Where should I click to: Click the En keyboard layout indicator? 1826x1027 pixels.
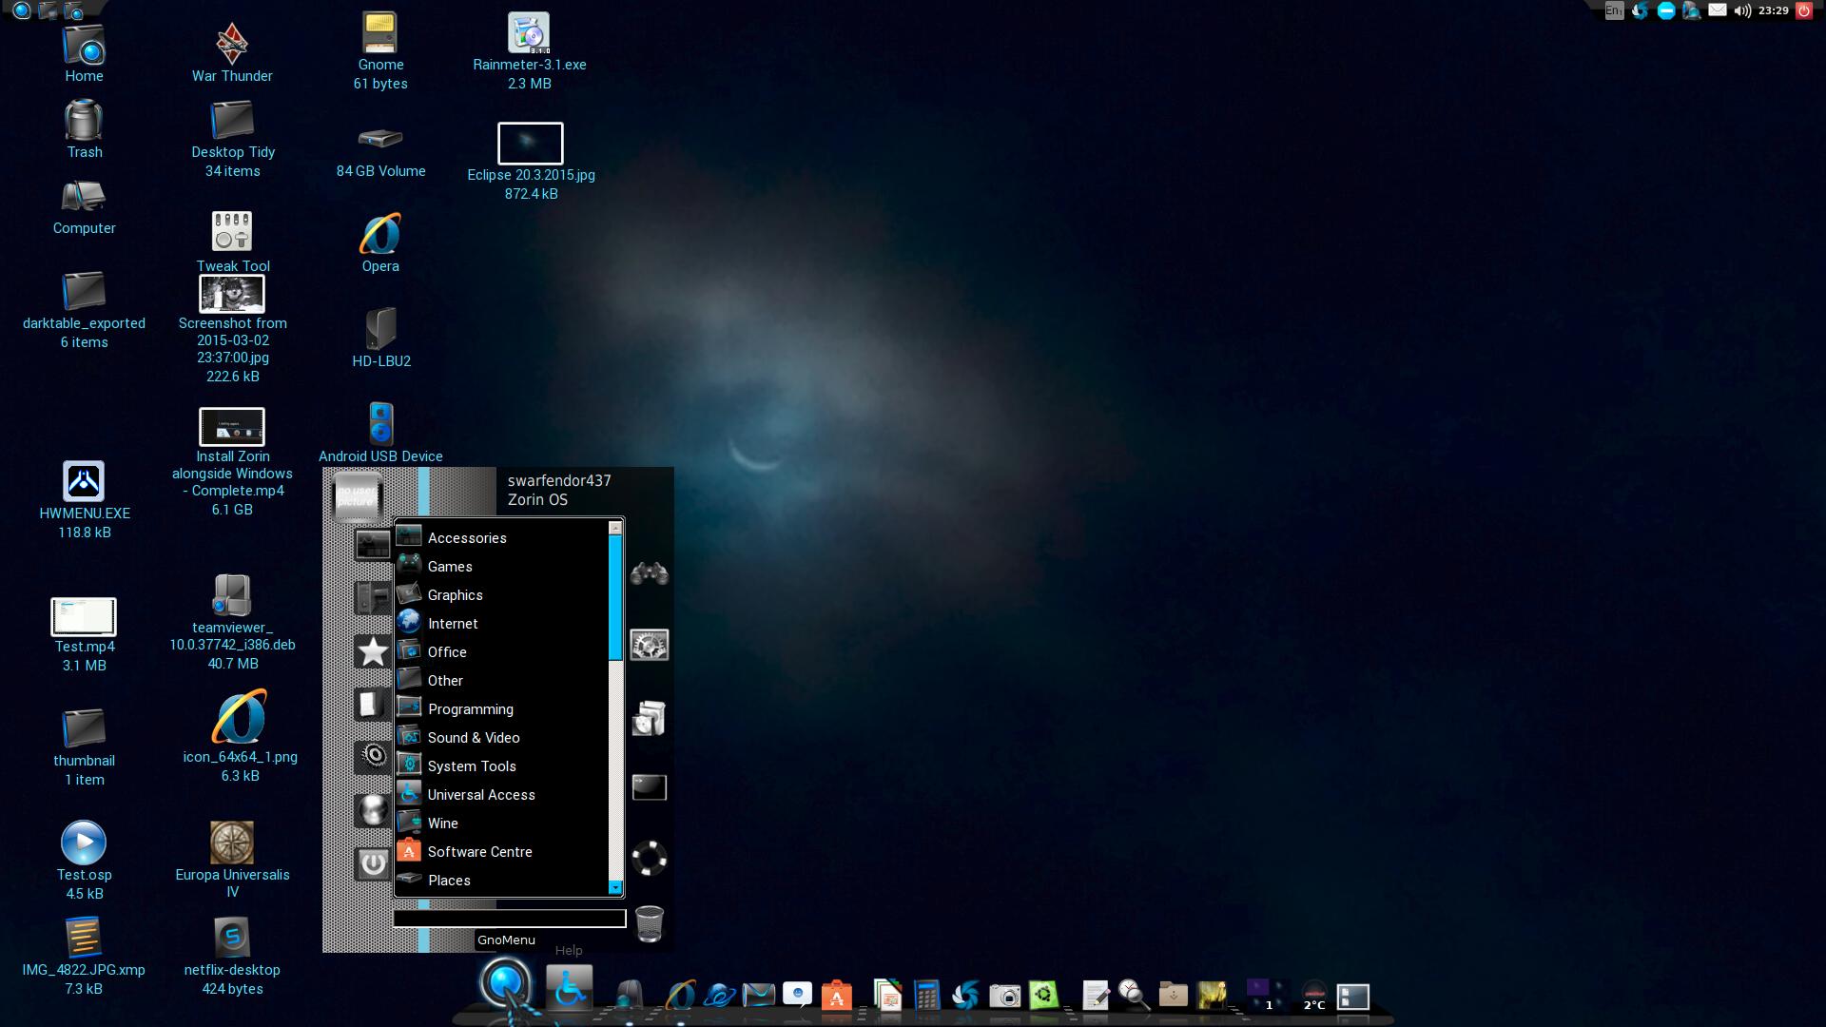pyautogui.click(x=1614, y=11)
